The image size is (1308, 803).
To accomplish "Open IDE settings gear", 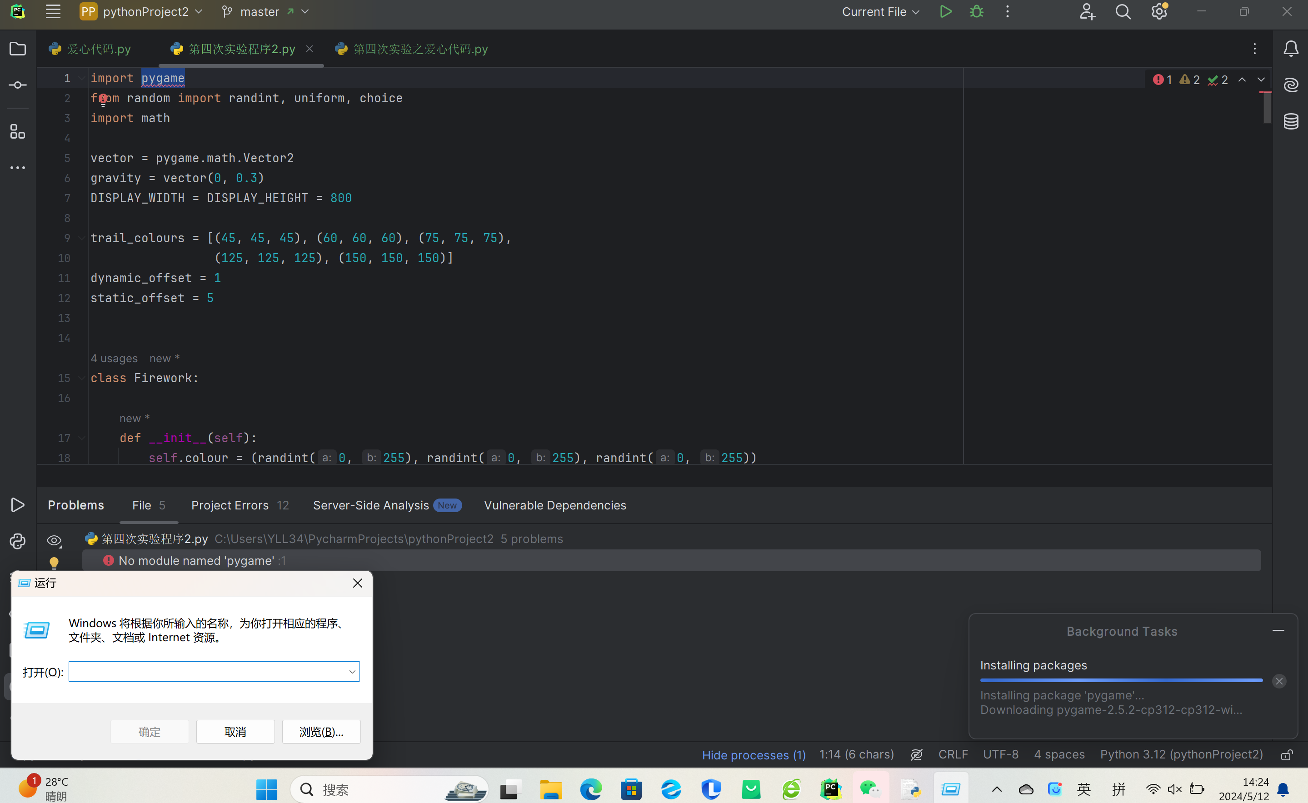I will coord(1159,12).
